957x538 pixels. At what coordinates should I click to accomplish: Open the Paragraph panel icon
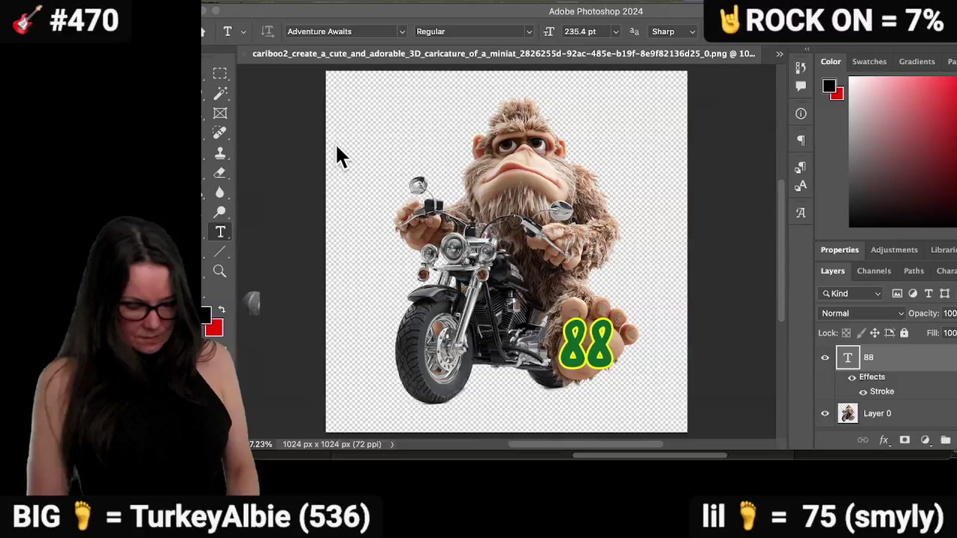click(801, 140)
